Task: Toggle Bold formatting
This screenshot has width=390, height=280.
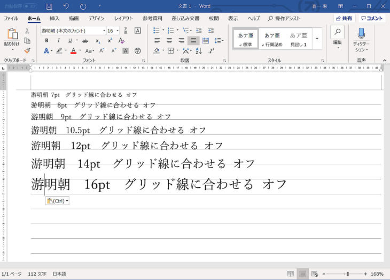Action: tap(46, 41)
